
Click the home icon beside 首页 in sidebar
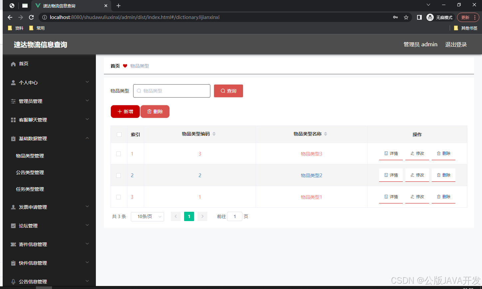[13, 64]
